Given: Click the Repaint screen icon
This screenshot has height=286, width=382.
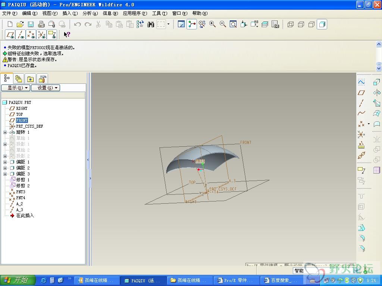Looking at the screenshot, I should 181,24.
